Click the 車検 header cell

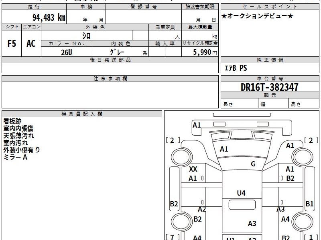coord(86,7)
